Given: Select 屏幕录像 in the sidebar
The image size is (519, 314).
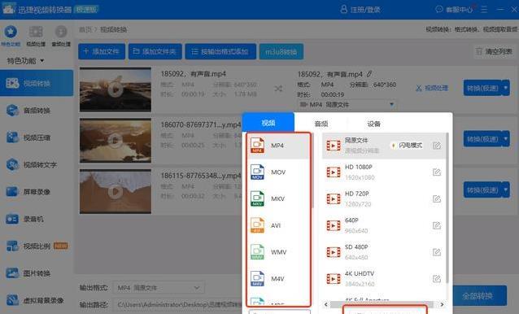Looking at the screenshot, I should click(x=37, y=192).
